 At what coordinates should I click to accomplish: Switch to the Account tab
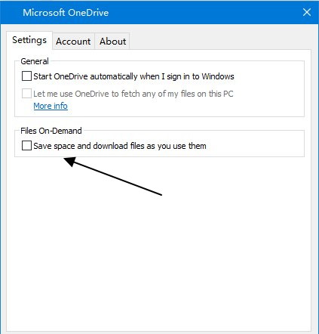coord(73,42)
